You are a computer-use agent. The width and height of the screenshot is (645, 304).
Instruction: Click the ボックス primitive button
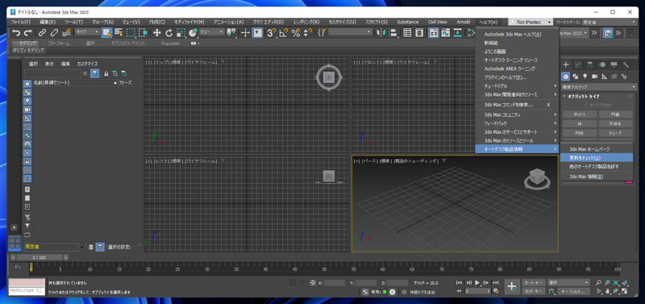pyautogui.click(x=580, y=115)
